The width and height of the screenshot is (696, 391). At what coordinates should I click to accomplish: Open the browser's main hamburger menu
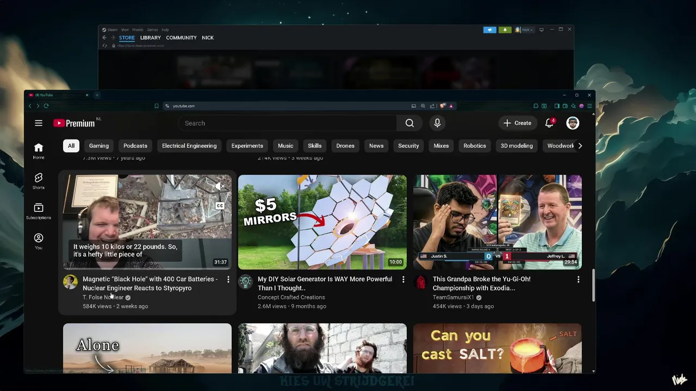[589, 106]
